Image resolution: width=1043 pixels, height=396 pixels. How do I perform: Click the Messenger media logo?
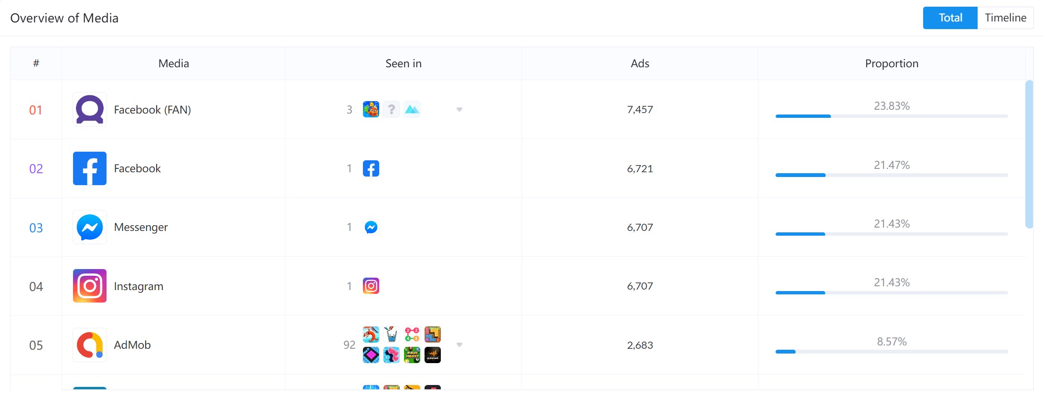click(90, 227)
